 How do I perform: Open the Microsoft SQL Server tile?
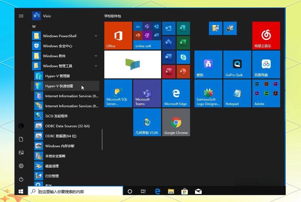point(118,93)
